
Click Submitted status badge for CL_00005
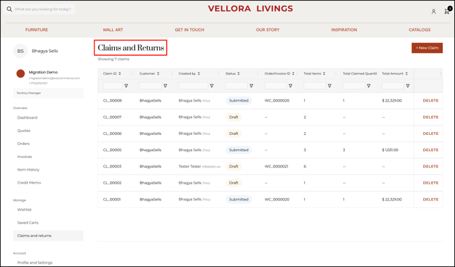[x=238, y=150]
